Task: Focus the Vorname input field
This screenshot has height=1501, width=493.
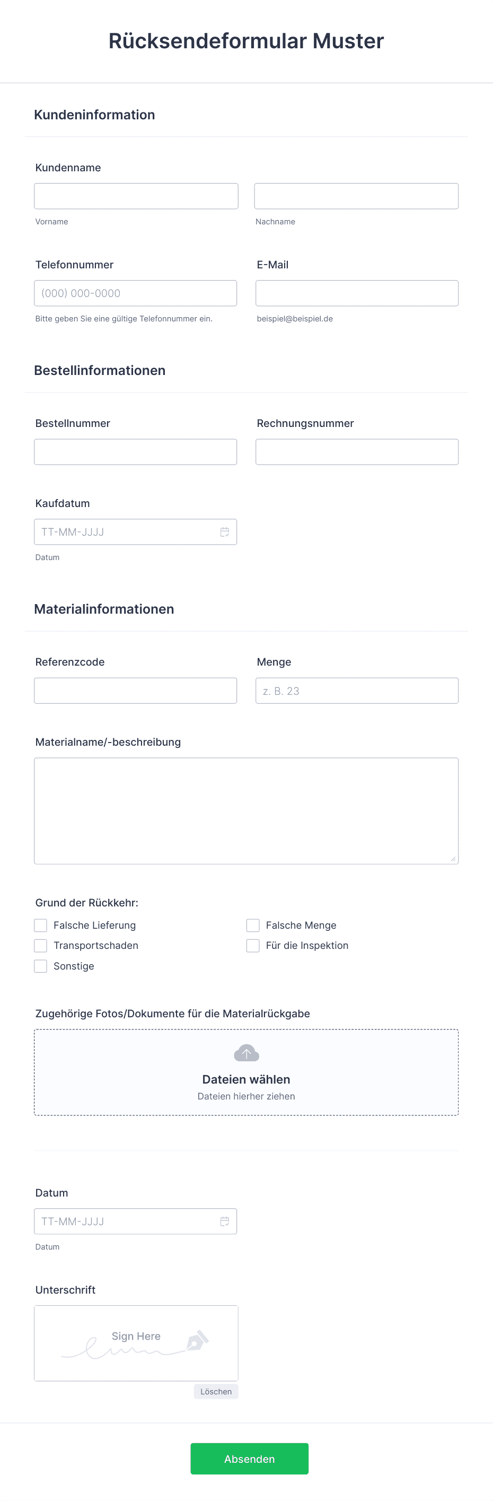Action: coord(136,196)
